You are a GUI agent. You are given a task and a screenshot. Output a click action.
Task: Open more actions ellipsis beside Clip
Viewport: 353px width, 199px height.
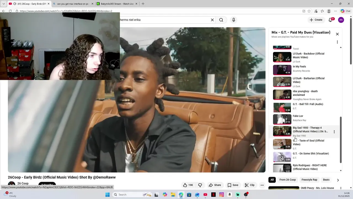click(x=262, y=185)
